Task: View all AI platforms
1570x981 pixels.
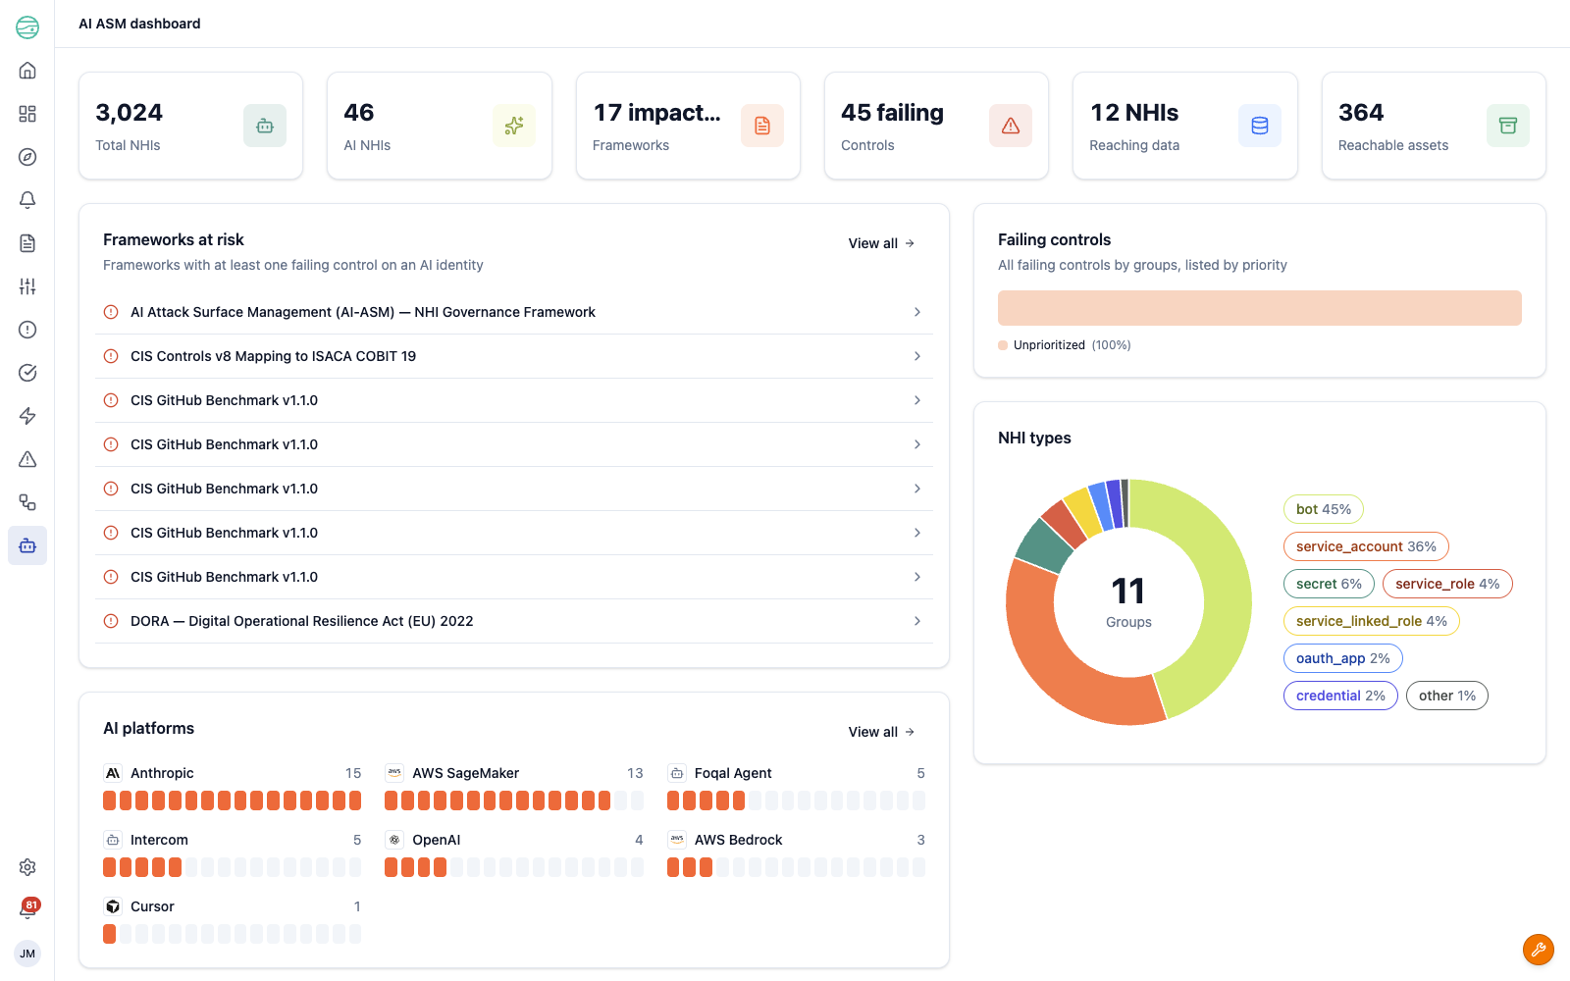Action: pyautogui.click(x=881, y=732)
